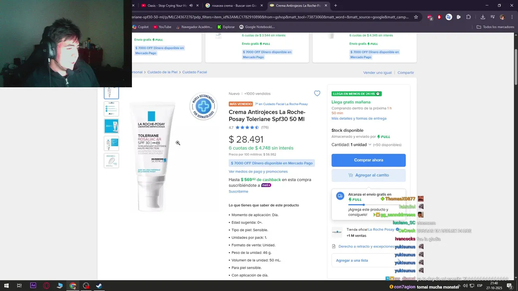Screen dimensions: 518x291
Task: Open the media control music icon
Action: pyautogui.click(x=493, y=17)
